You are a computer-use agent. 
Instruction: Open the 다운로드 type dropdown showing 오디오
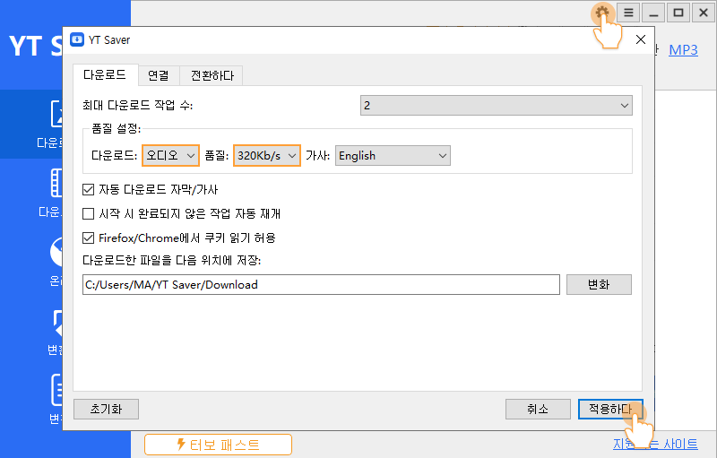(170, 155)
